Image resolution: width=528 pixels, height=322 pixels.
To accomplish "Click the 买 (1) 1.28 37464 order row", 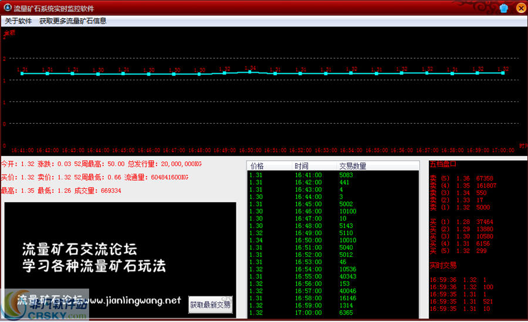I will point(461,222).
